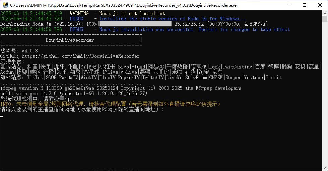Click the prompt asking for the live room URL
Image resolution: width=328 pixels, height=171 pixels.
coord(82,110)
